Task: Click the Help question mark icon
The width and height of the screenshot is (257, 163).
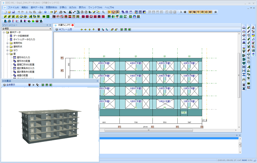Action: tap(45, 12)
